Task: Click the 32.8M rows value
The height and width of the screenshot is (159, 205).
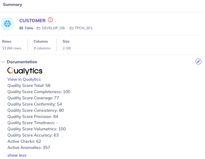Action: pos(12,48)
